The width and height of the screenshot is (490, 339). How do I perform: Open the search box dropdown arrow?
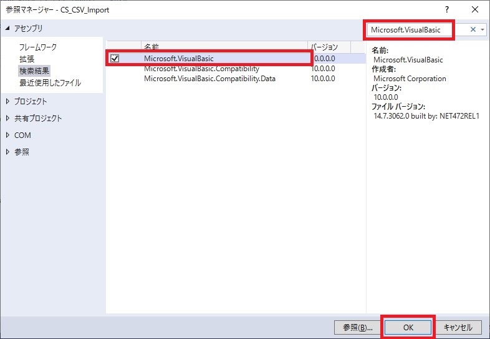(x=483, y=30)
